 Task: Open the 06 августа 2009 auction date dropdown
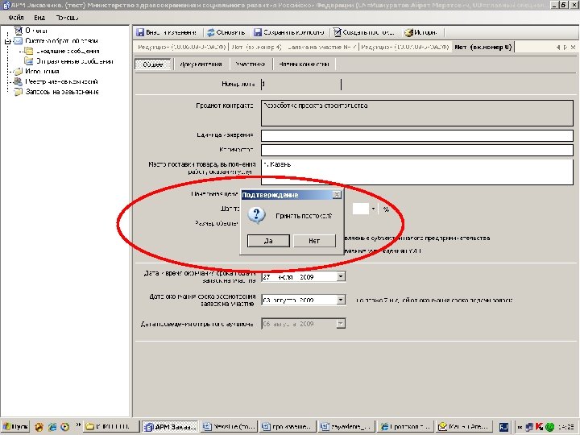point(341,324)
